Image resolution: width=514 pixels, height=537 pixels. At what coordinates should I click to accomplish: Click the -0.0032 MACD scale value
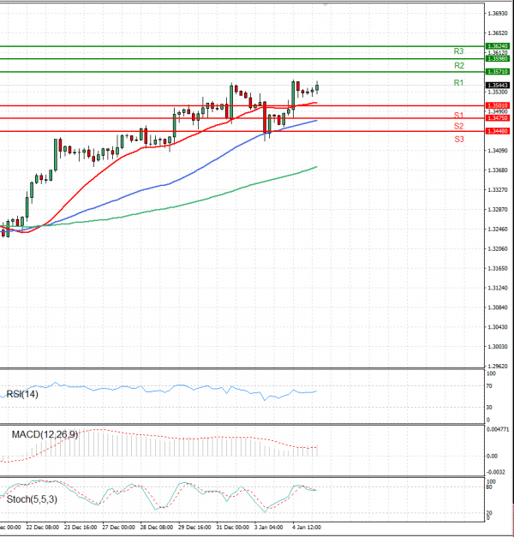pyautogui.click(x=496, y=472)
